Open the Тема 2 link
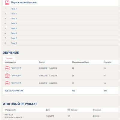 pyautogui.click(x=14, y=13)
